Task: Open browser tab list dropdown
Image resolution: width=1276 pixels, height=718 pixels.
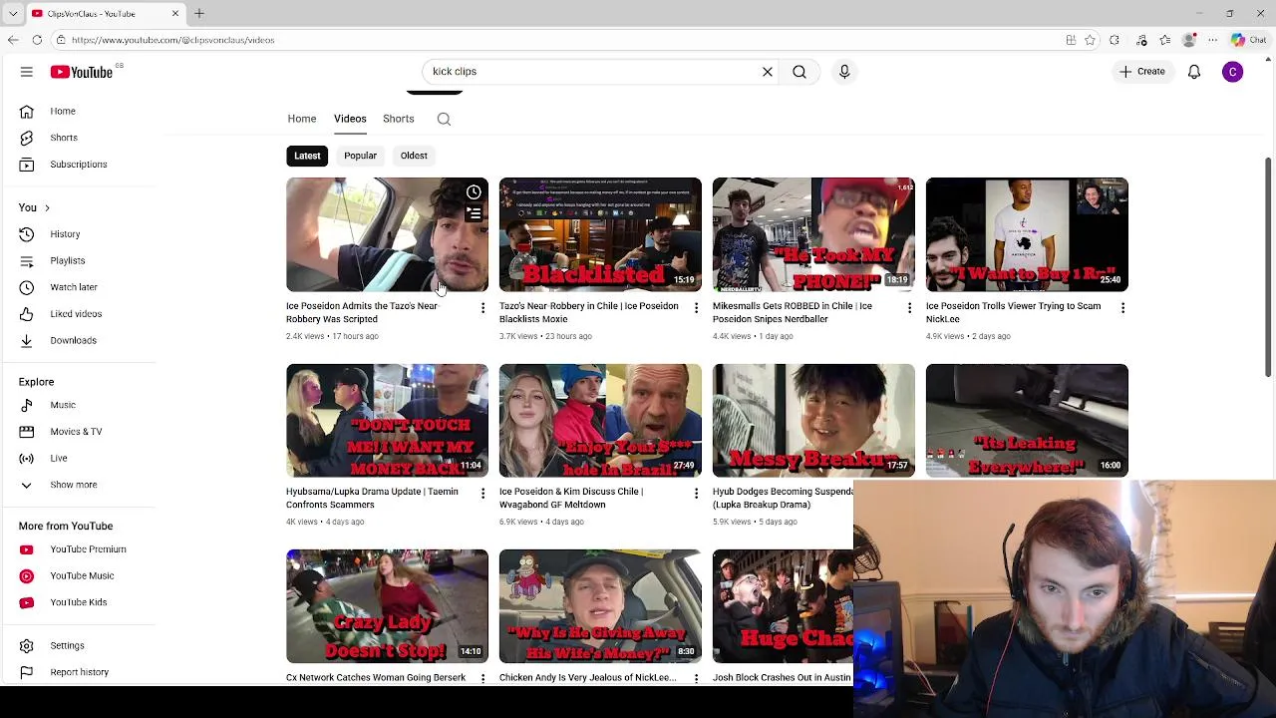Action: point(12,14)
